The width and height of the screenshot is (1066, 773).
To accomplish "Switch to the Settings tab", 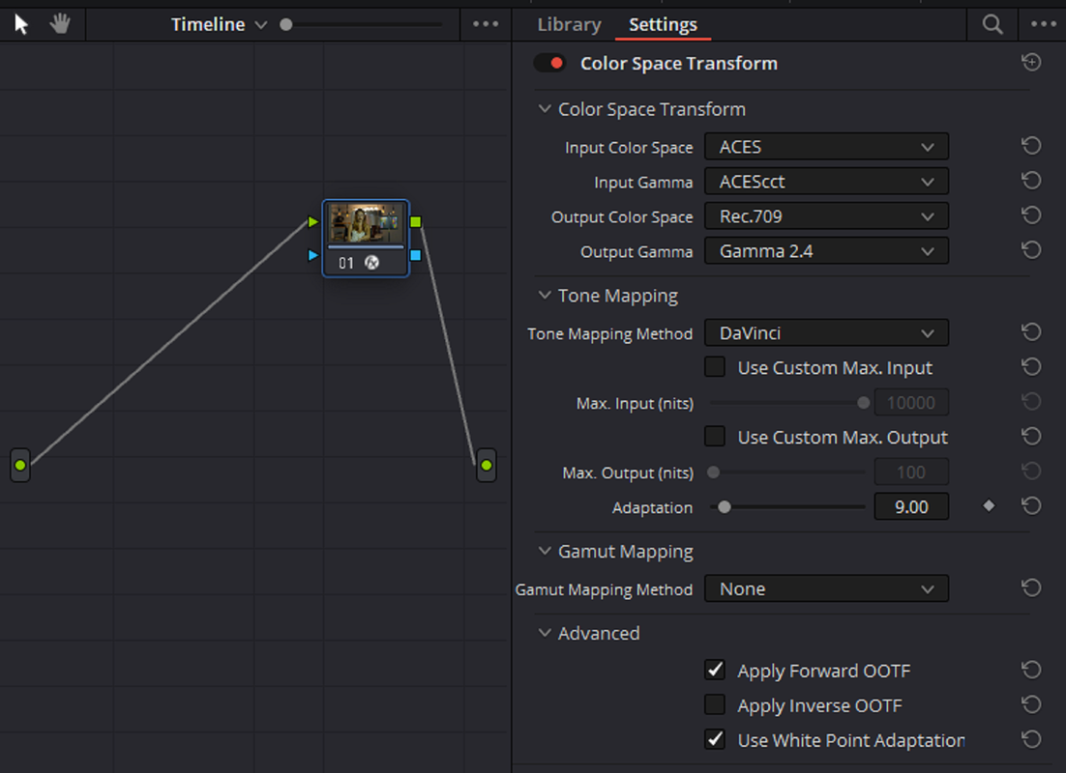I will point(663,24).
